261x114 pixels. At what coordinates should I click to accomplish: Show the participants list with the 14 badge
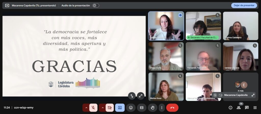[239, 108]
